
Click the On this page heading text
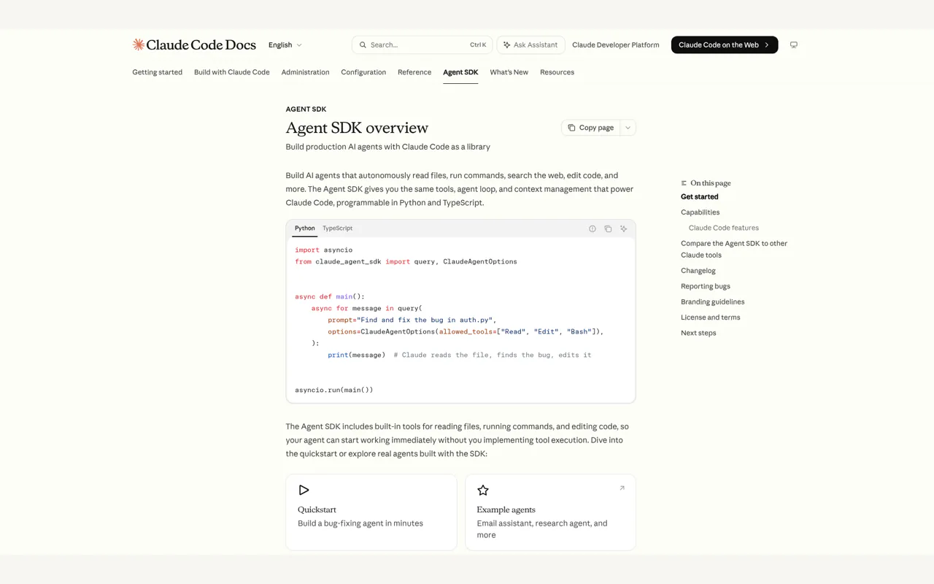point(710,183)
